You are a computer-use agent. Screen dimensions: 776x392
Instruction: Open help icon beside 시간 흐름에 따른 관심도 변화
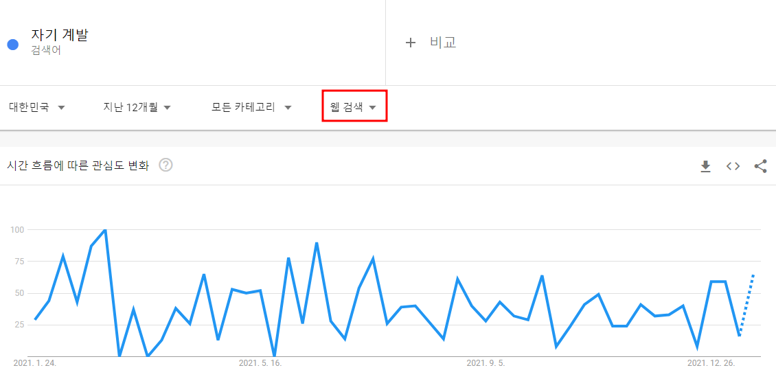[x=166, y=165]
